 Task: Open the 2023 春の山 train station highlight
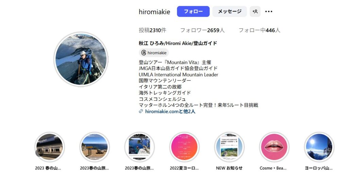[50, 147]
